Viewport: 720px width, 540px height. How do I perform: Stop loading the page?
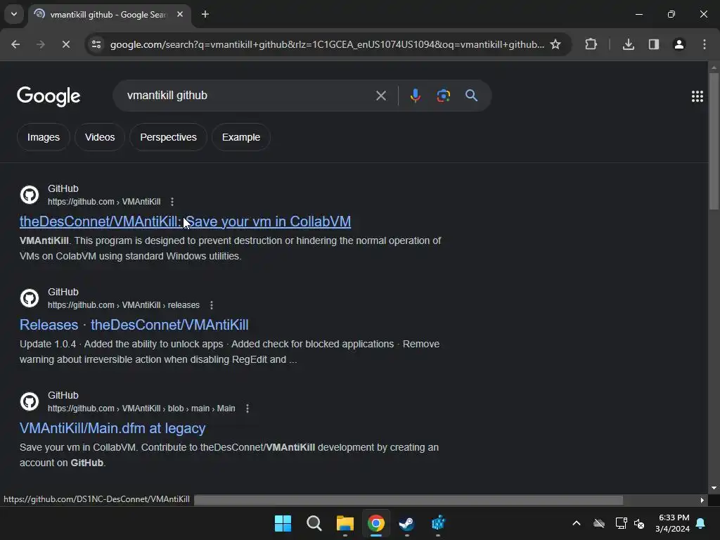65,44
